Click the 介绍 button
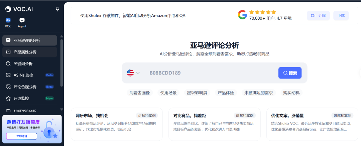Viewport: 361px width, 146px height. (x=318, y=15)
